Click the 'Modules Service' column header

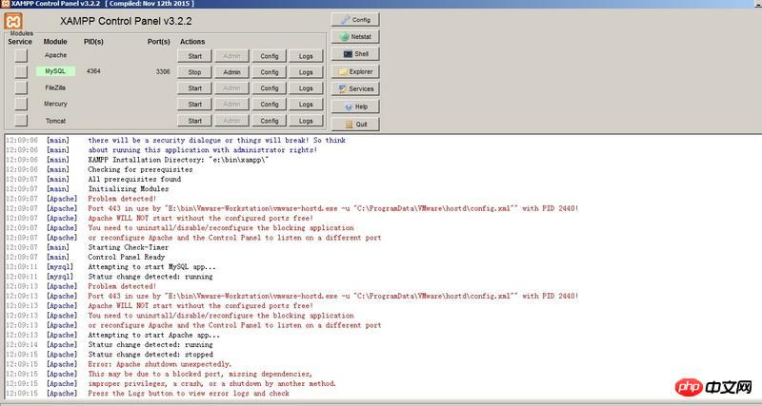point(20,38)
